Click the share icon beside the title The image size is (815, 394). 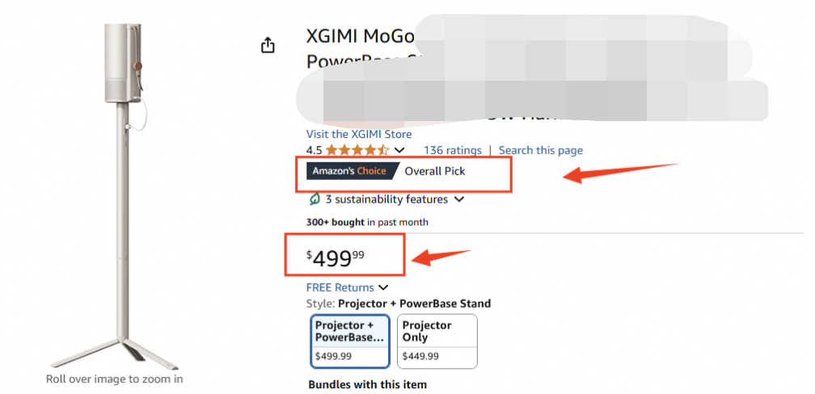(268, 46)
